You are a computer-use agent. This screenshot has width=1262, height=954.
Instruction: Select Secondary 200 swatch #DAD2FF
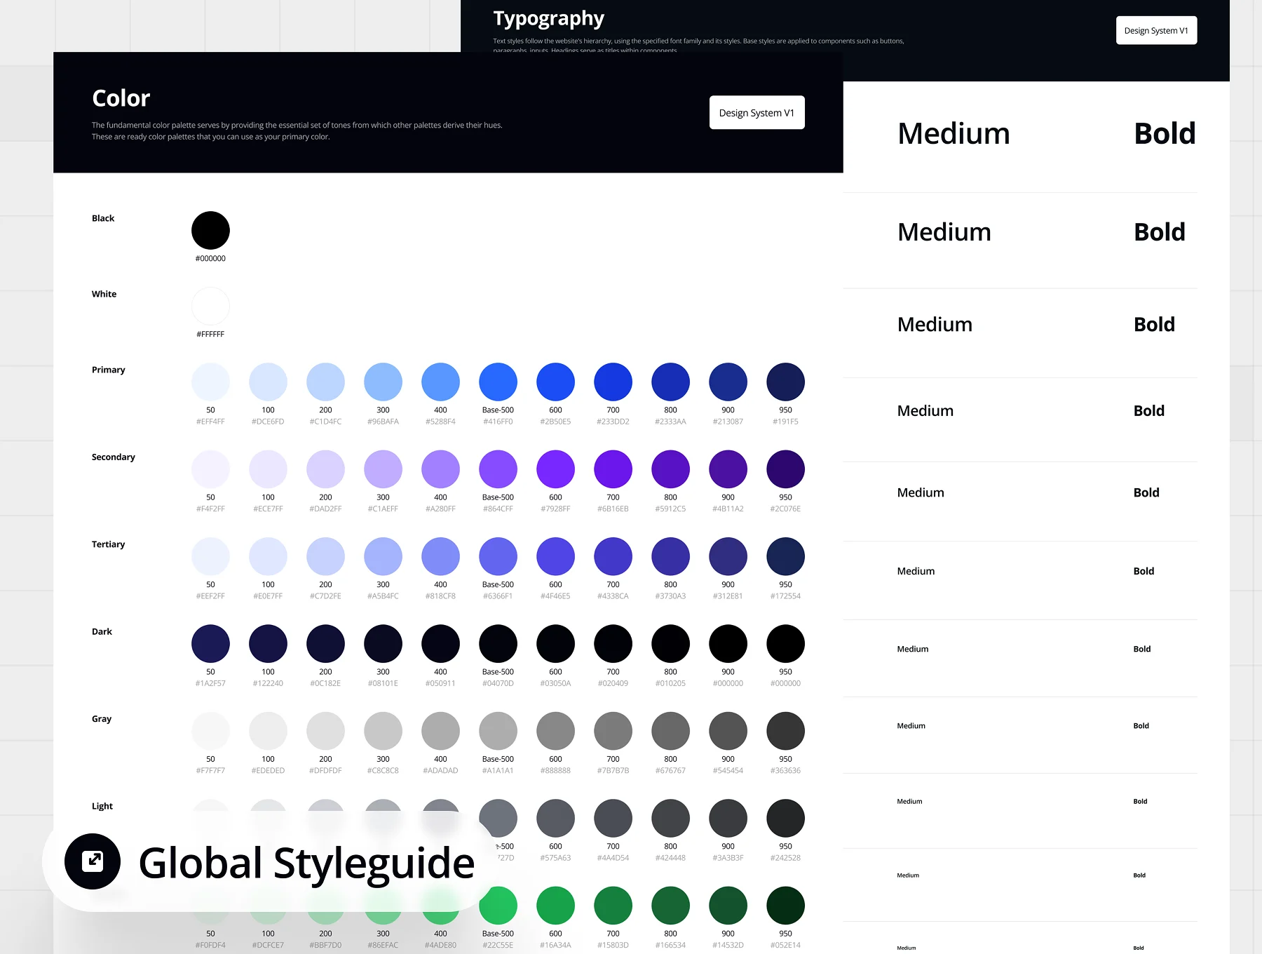(x=325, y=469)
